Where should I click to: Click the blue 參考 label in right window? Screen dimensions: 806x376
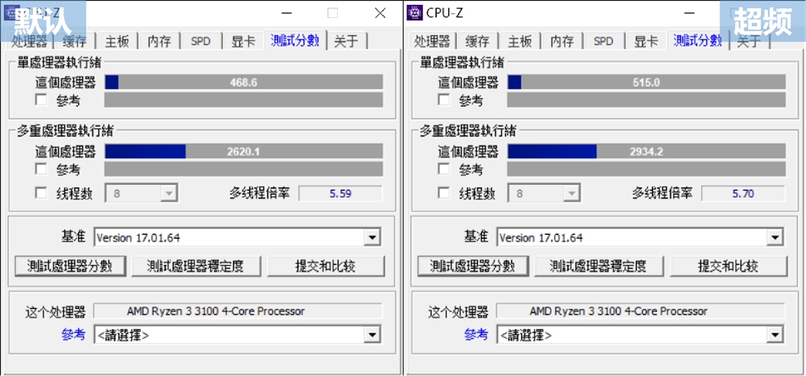pyautogui.click(x=476, y=334)
